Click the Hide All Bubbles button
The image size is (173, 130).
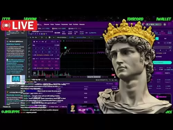[x=62, y=37]
